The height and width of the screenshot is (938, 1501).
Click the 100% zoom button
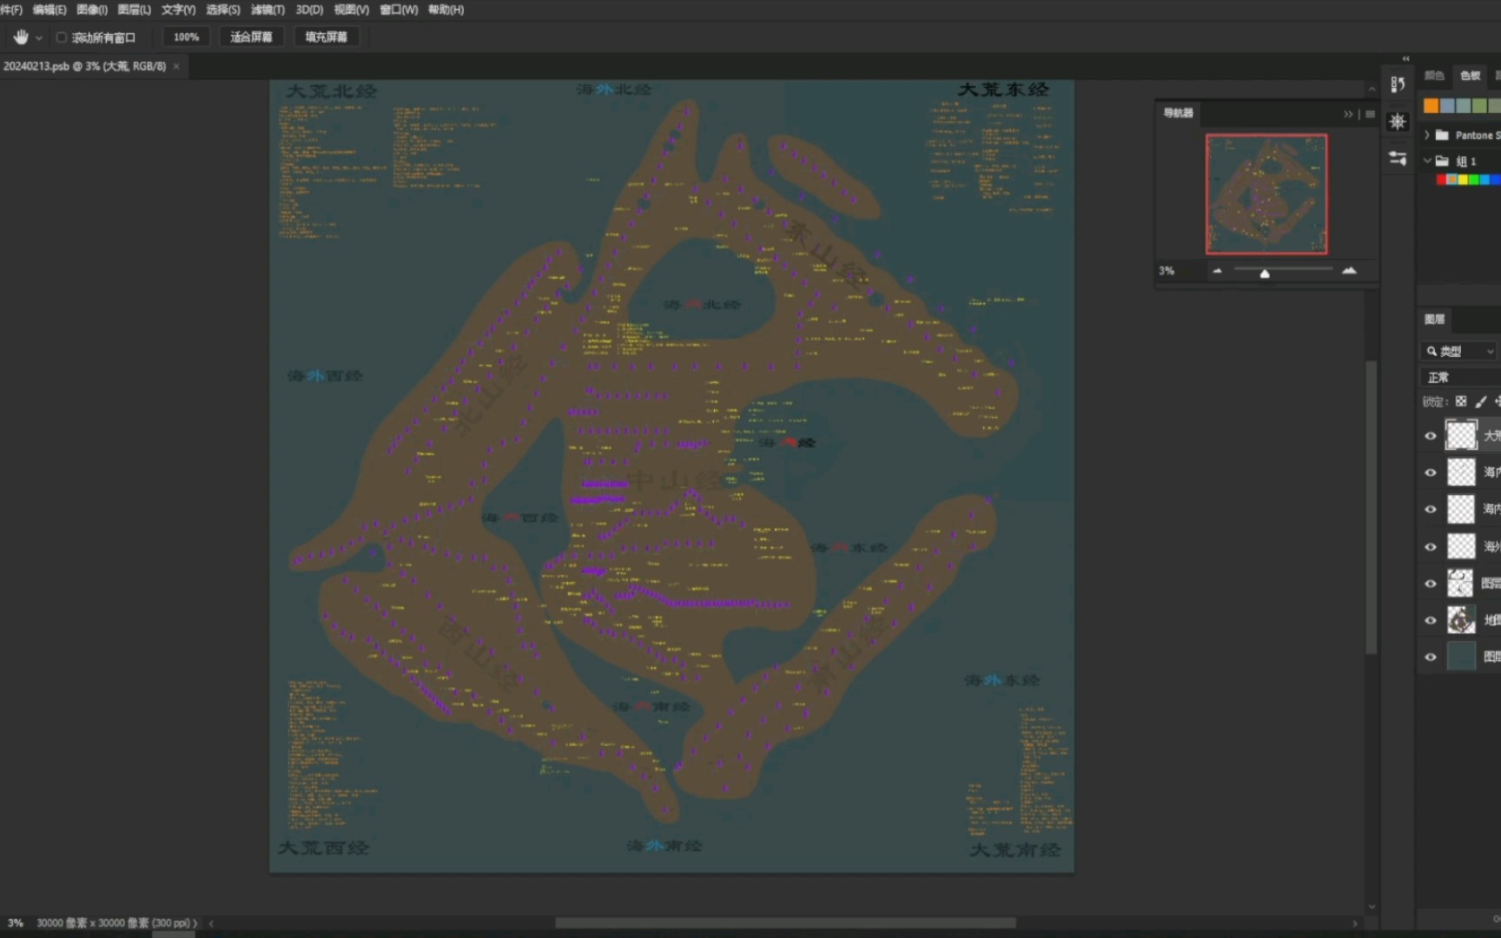tap(186, 37)
